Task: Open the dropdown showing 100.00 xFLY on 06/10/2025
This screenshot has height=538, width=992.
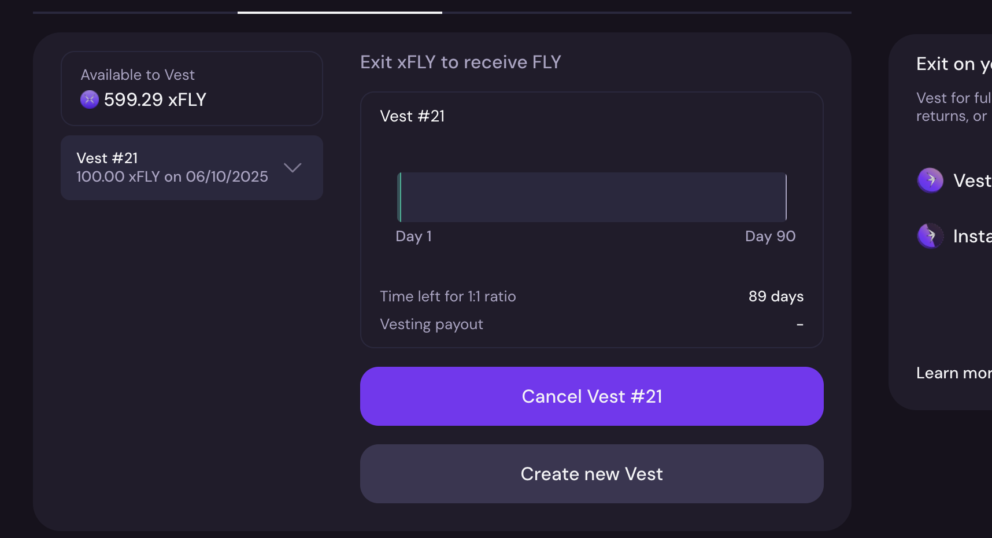Action: tap(172, 168)
